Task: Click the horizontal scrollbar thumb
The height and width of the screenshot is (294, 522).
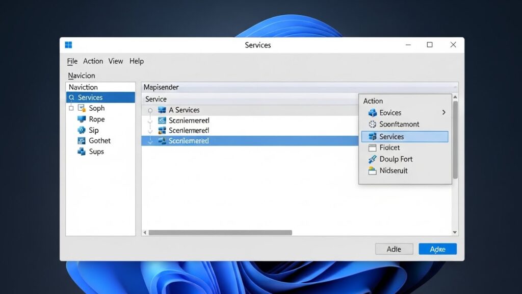Action: coord(220,232)
